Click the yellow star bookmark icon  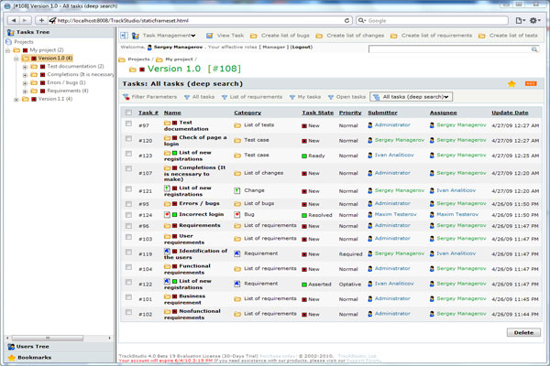pyautogui.click(x=511, y=83)
